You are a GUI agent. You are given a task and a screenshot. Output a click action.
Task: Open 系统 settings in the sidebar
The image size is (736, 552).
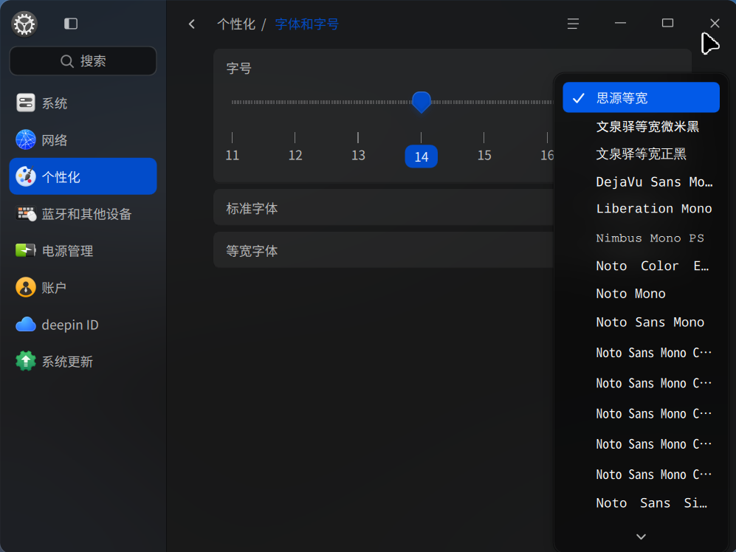83,103
